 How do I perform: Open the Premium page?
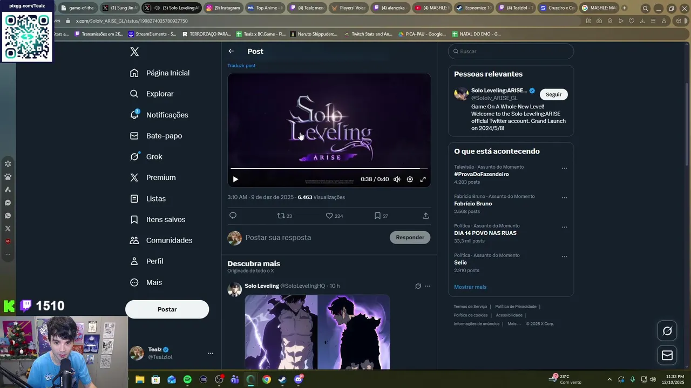153,177
